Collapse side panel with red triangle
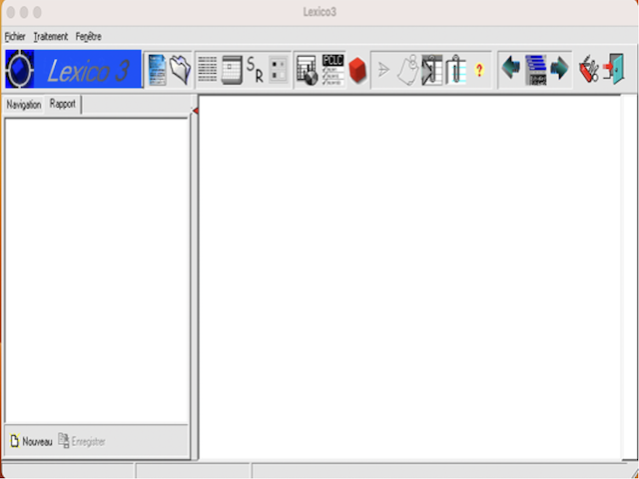This screenshot has height=479, width=639. [x=196, y=111]
